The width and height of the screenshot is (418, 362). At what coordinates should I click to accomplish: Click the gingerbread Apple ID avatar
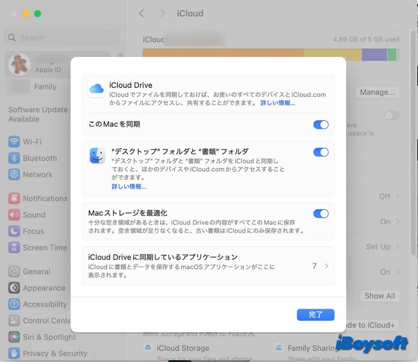(x=19, y=64)
